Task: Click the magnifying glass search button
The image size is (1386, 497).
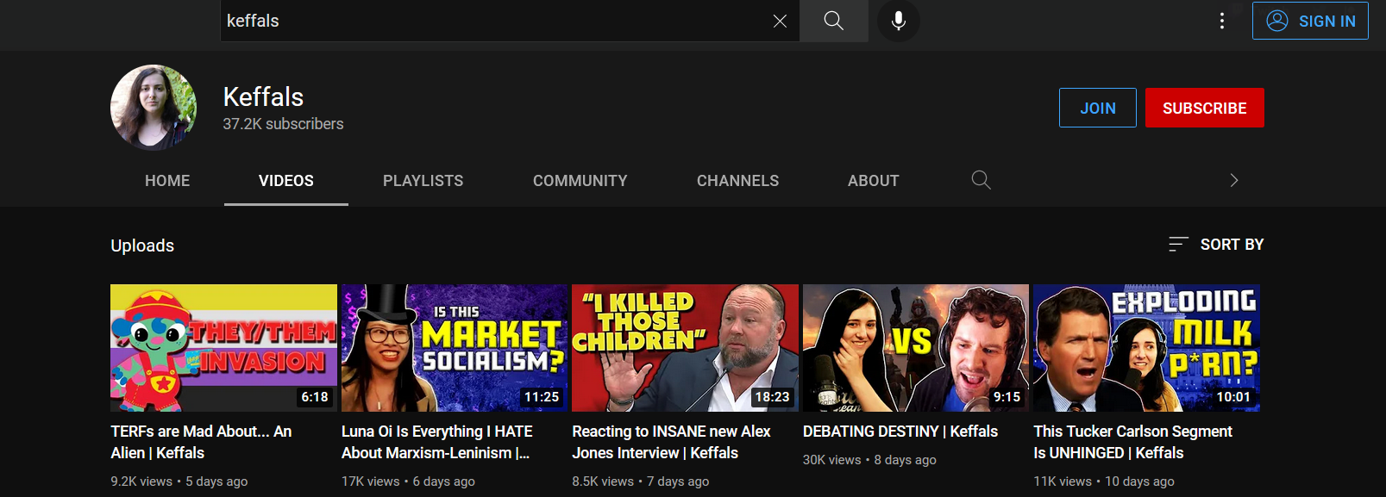Action: (x=833, y=22)
